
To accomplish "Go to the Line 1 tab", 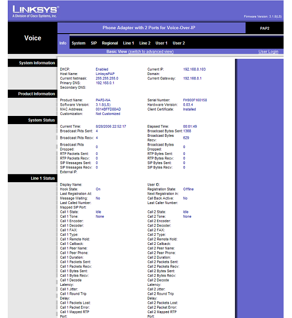I will pos(128,43).
